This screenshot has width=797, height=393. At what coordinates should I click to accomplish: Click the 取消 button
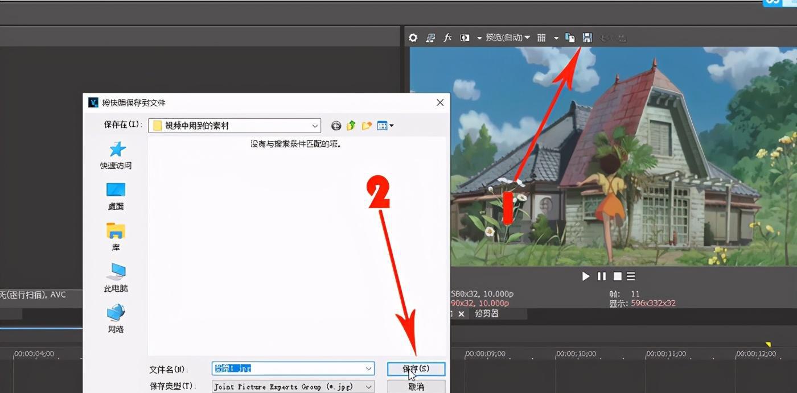416,387
